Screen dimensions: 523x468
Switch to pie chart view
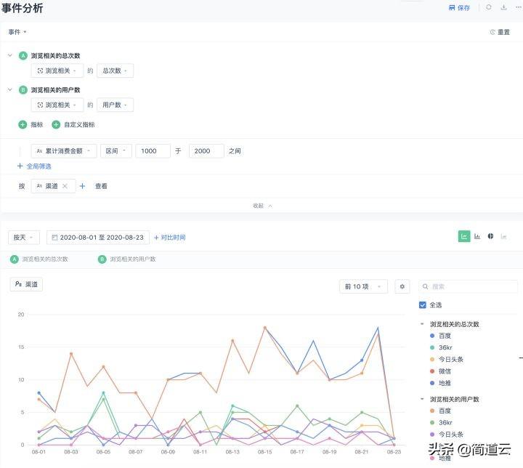(x=490, y=236)
